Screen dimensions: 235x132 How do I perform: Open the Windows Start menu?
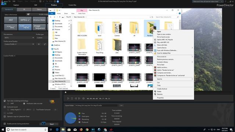point(3,129)
